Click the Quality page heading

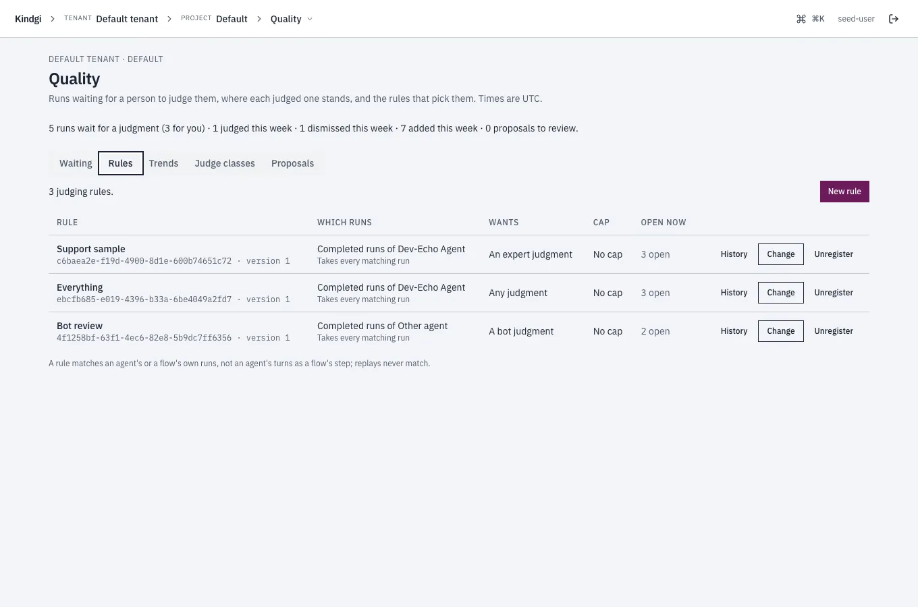point(74,79)
